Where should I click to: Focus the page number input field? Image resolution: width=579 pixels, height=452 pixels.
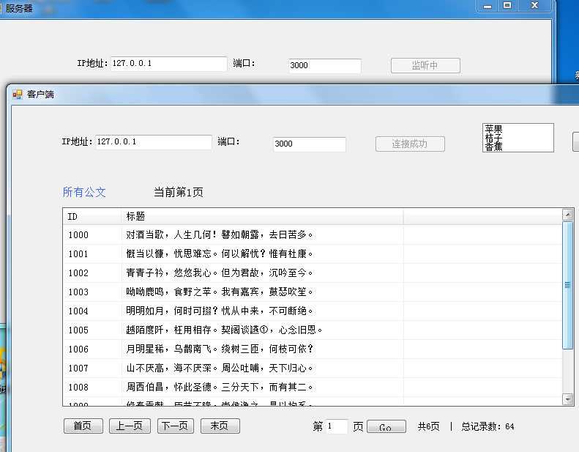[337, 426]
